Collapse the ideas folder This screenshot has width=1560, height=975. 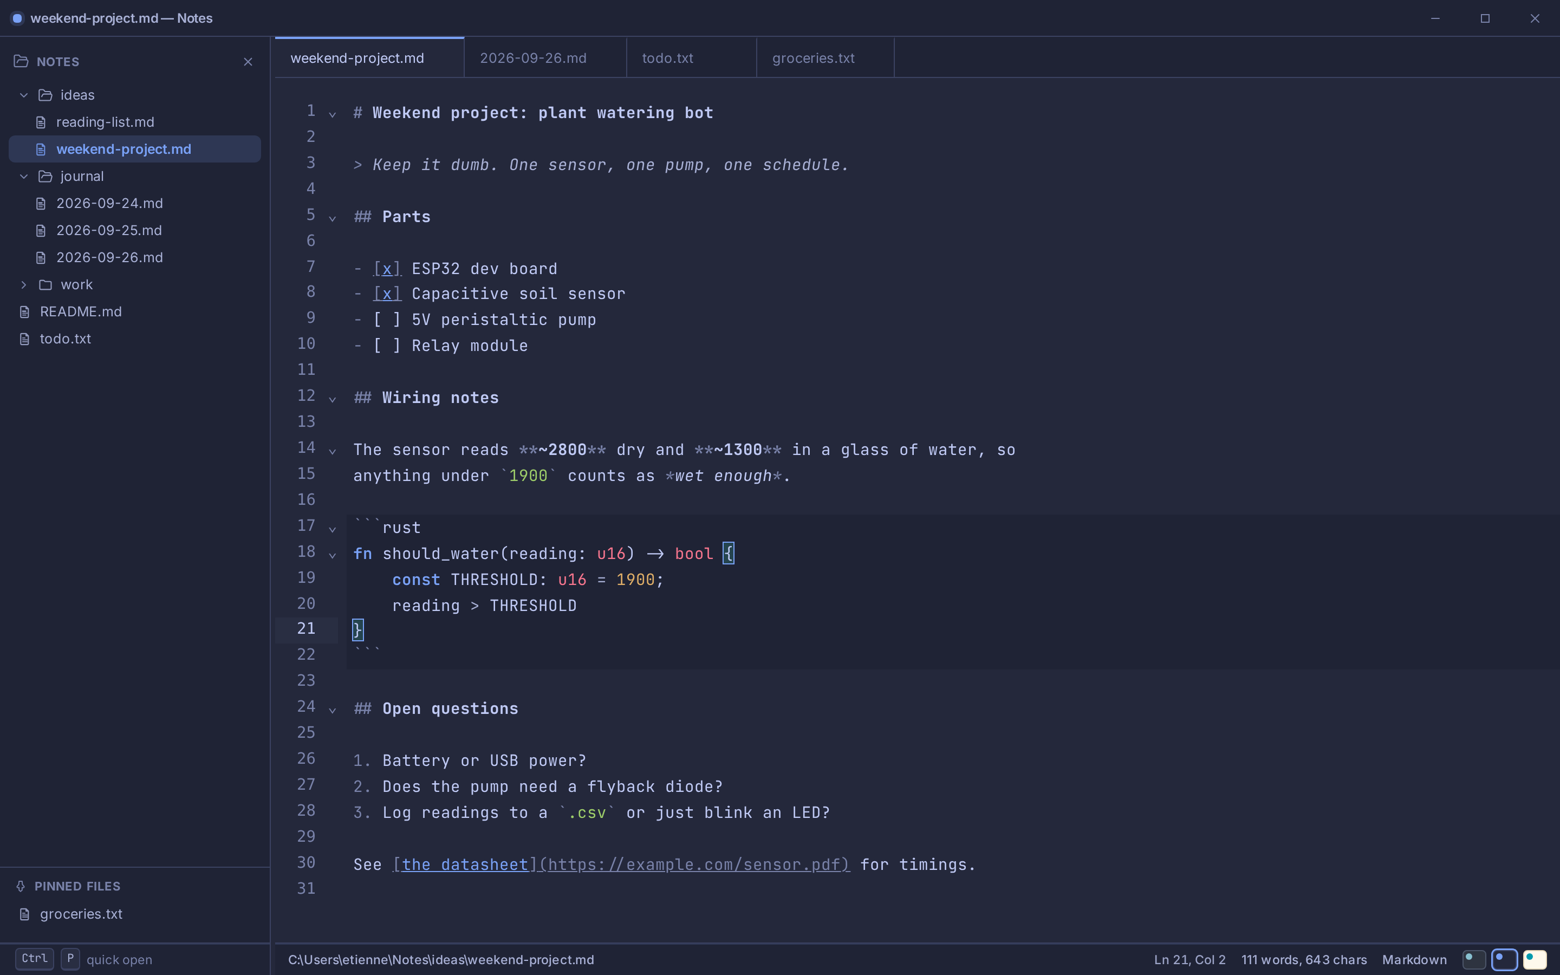(x=24, y=95)
